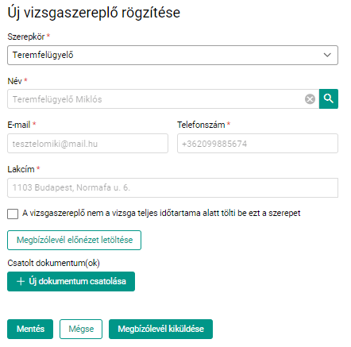Click into the E-mail input field
351x347 pixels.
pyautogui.click(x=87, y=144)
